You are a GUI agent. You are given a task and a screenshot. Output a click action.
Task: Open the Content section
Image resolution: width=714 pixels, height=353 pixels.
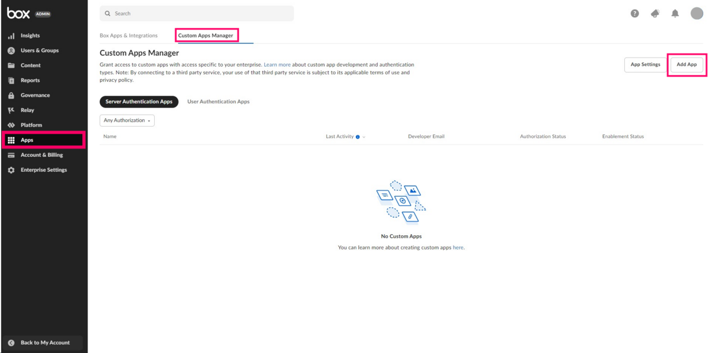pyautogui.click(x=31, y=65)
